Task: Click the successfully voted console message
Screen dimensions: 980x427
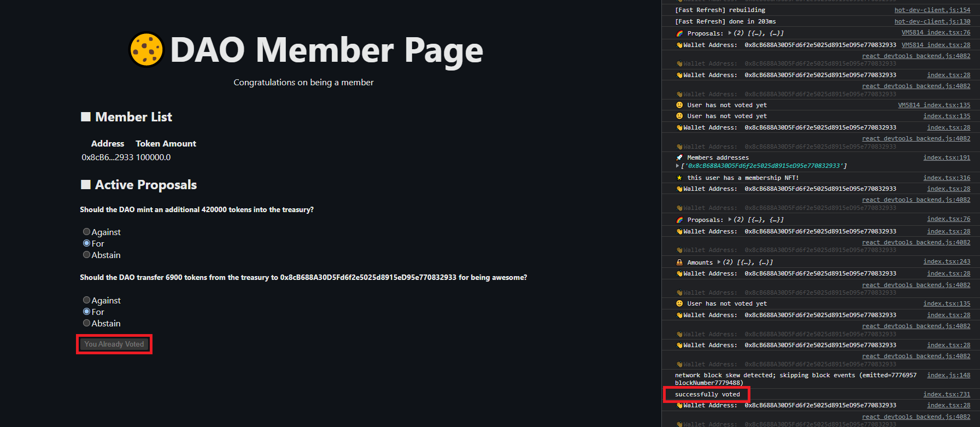Action: [x=707, y=394]
